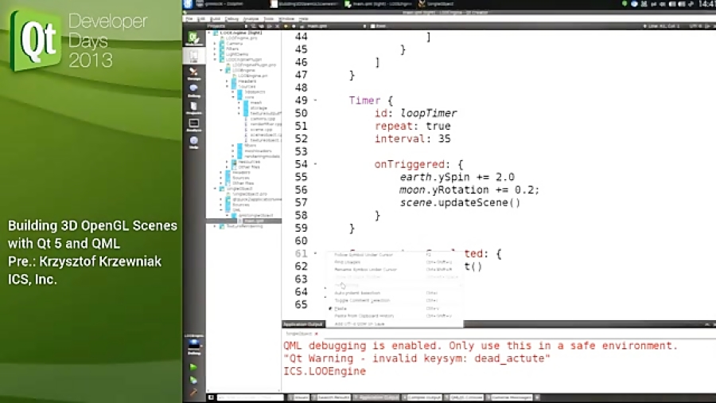Switch to Edit mode in sidebar

(x=193, y=56)
